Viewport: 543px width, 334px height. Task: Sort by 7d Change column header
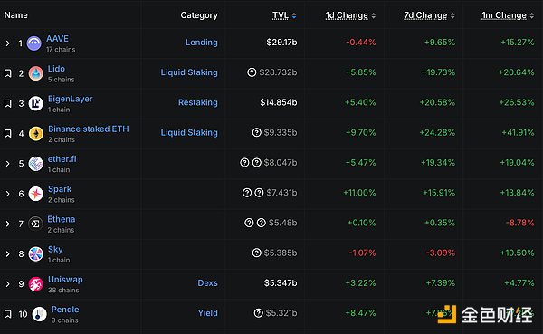[x=425, y=15]
